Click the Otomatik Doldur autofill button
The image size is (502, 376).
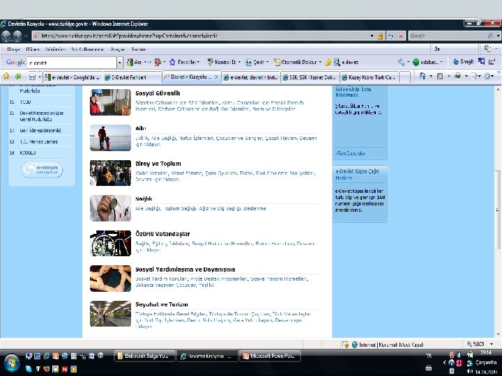(295, 63)
